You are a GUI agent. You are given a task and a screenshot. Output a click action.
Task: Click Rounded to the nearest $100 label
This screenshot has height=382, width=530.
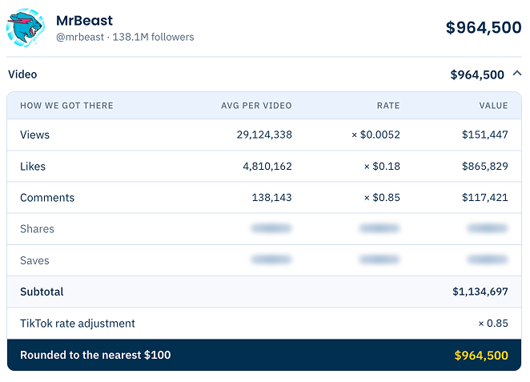95,355
